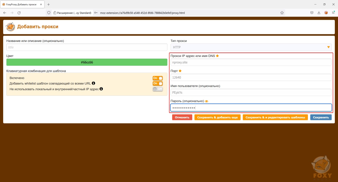
Task: Open the Firefox hamburger menu
Action: tap(333, 13)
